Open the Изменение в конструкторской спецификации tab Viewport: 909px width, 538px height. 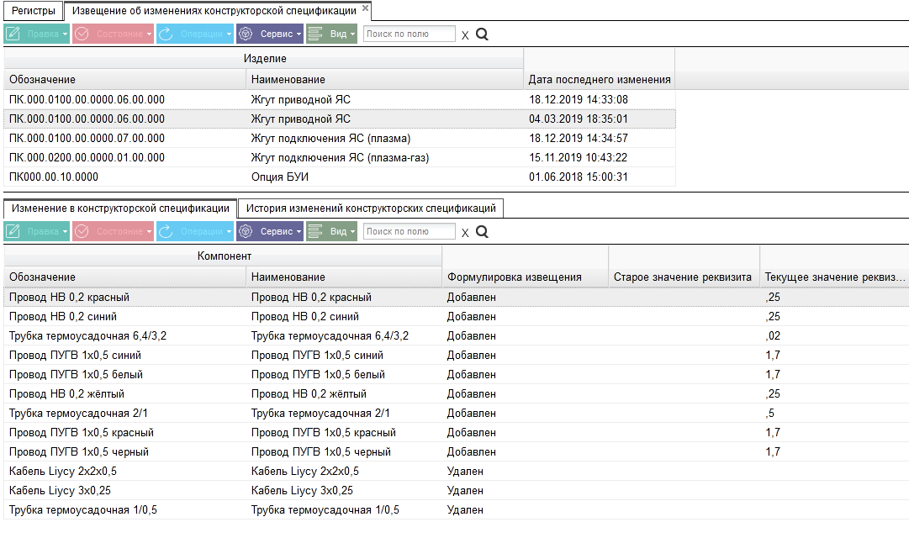(x=120, y=208)
